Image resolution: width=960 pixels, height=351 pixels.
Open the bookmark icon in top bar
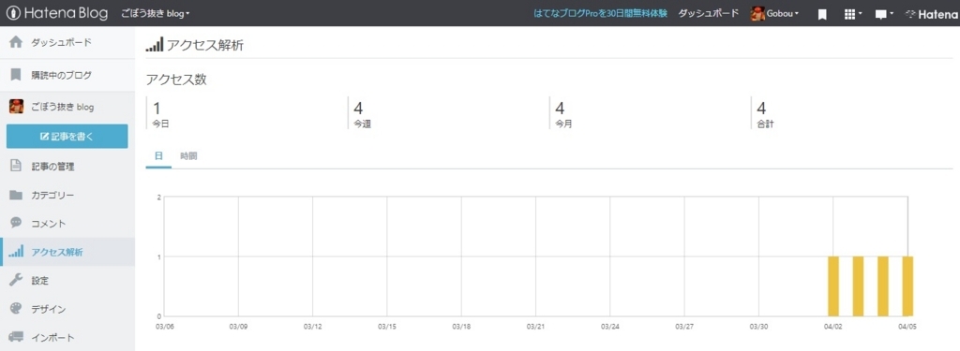822,13
